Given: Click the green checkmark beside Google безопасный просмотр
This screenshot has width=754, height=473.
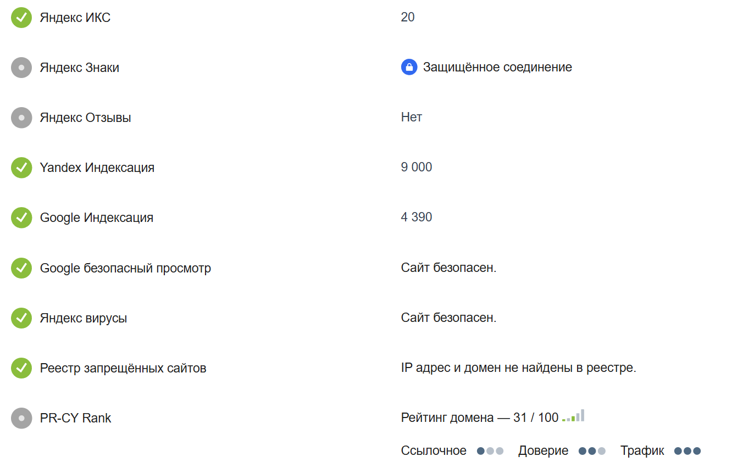Looking at the screenshot, I should tap(21, 268).
